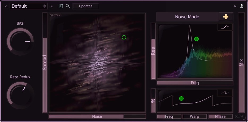The width and height of the screenshot is (248, 122).
Task: Click the magnifying glass search icon
Action: pos(68,6)
